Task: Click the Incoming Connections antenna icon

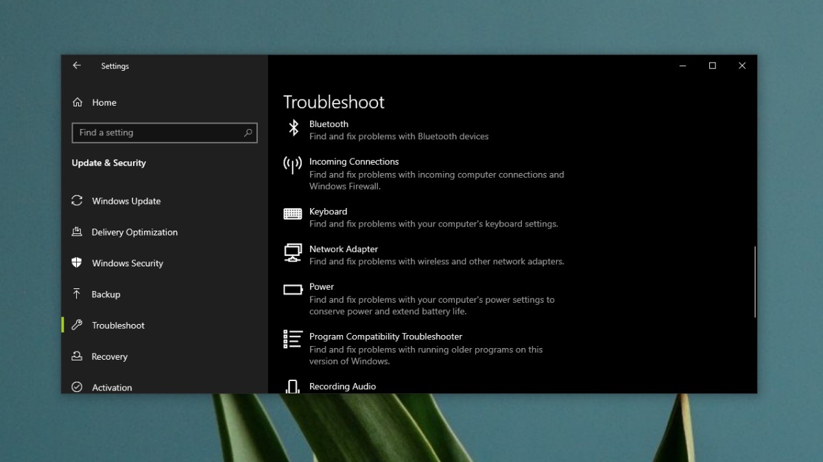Action: (293, 165)
